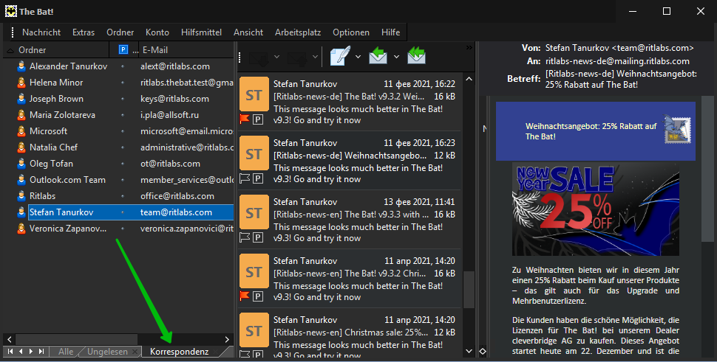Click Alexander Tanurkov's contact icon
This screenshot has width=717, height=362.
pos(21,66)
